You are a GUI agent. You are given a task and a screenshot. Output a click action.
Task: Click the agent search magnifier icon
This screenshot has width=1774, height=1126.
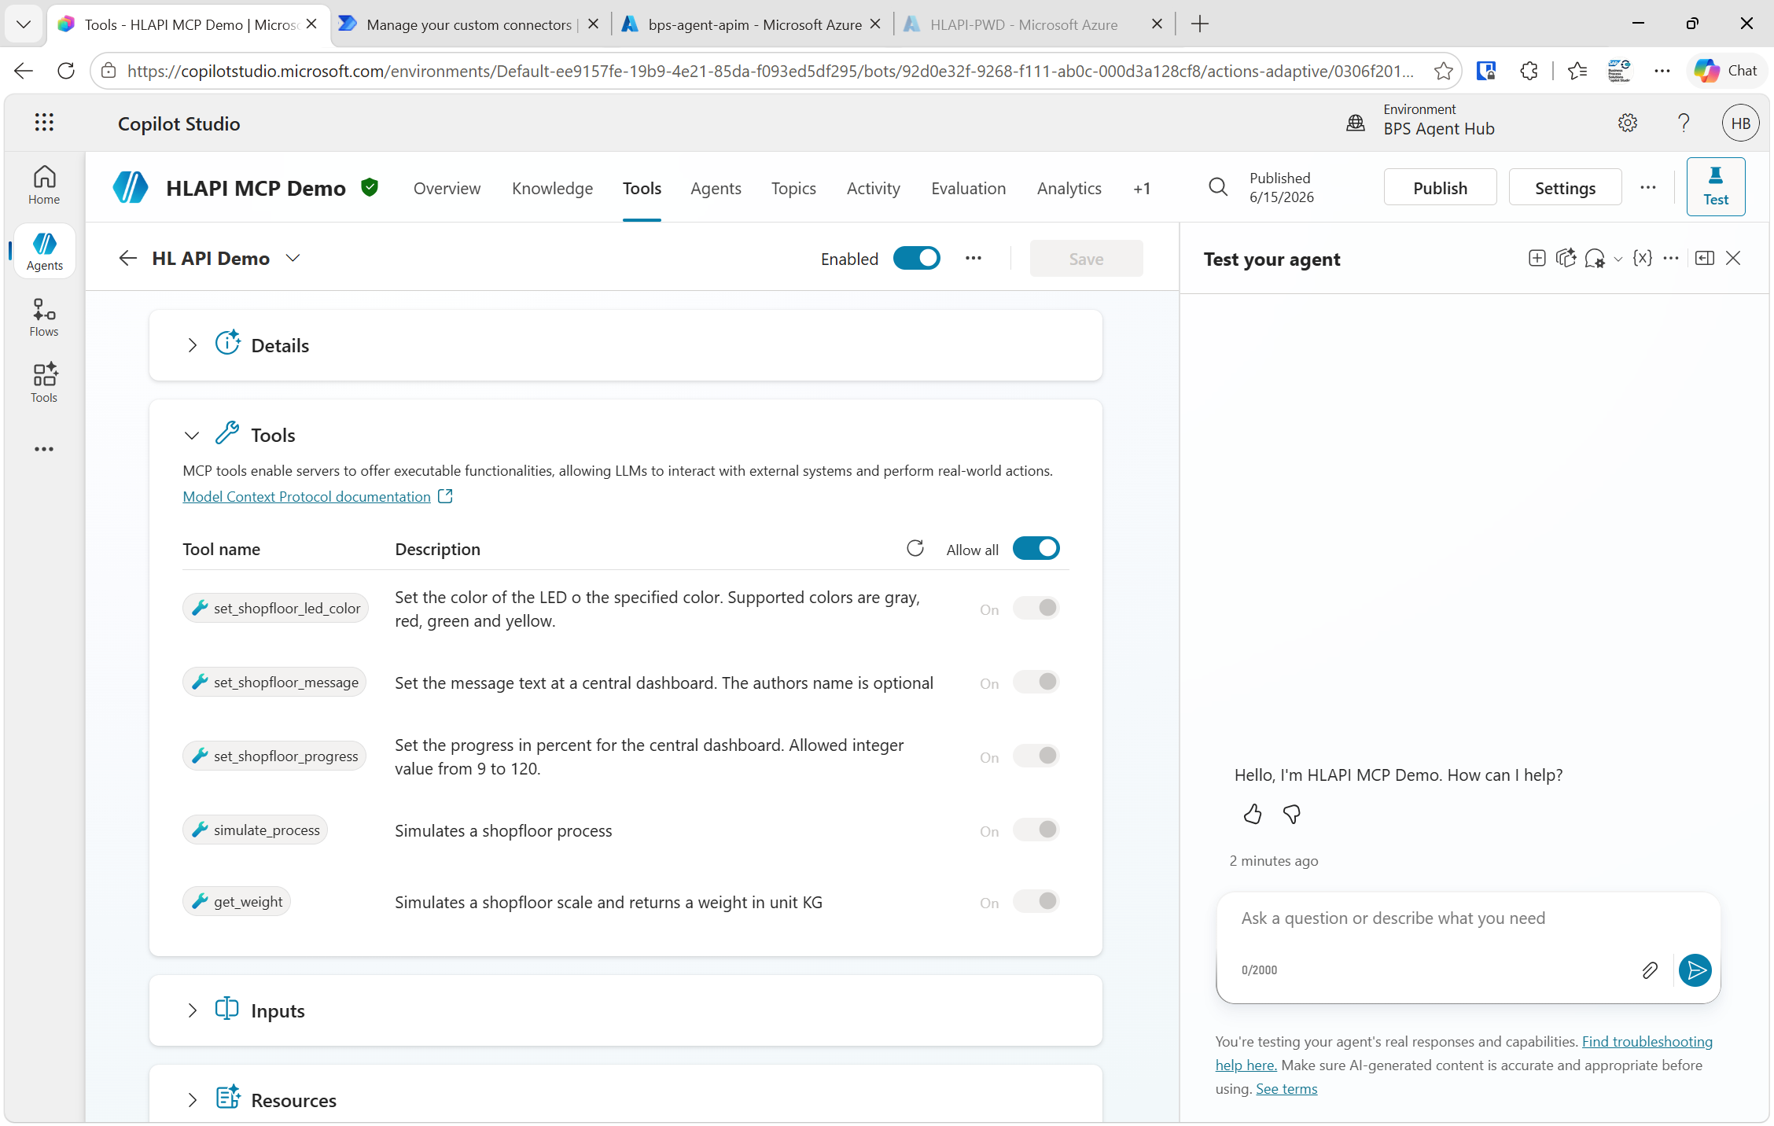coord(1218,187)
